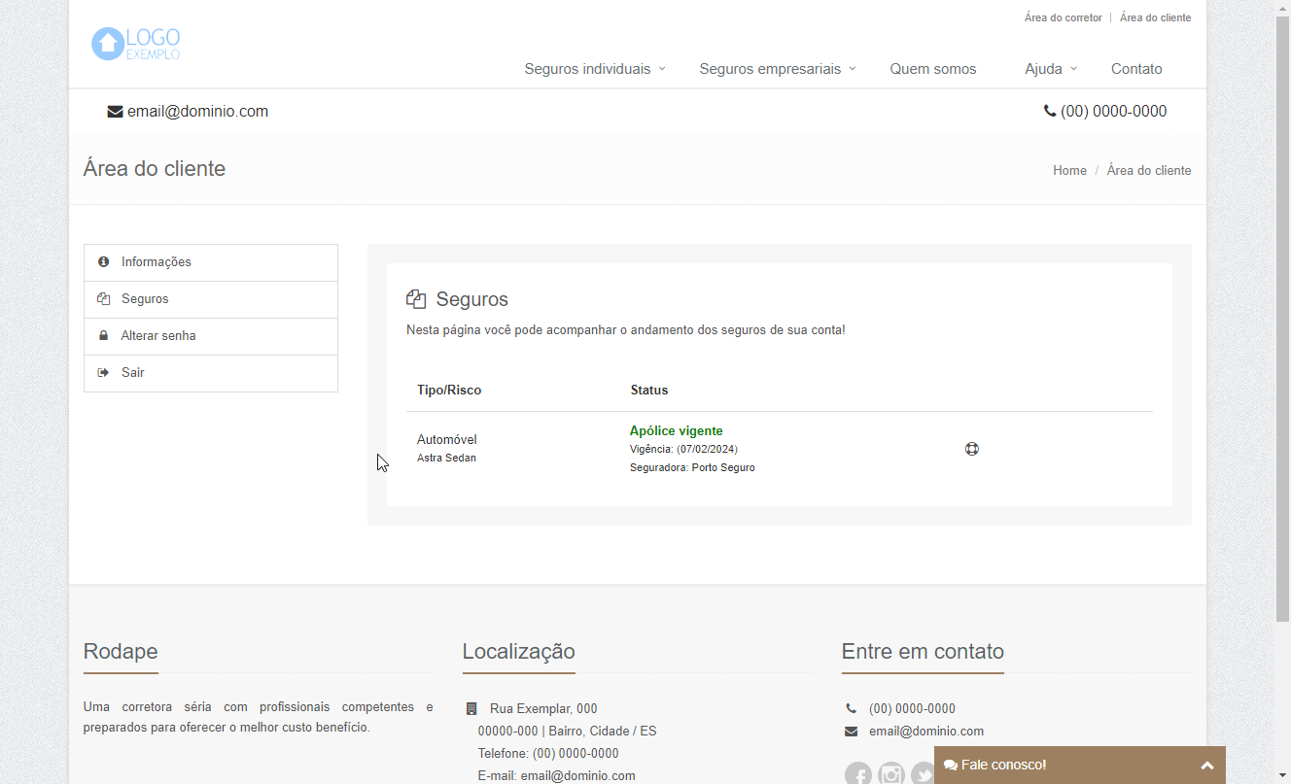
Task: Click the chat bubbles icon in Fale conosco
Action: (x=951, y=766)
